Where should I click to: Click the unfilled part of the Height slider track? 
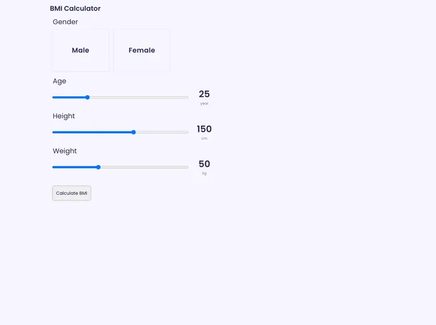162,132
